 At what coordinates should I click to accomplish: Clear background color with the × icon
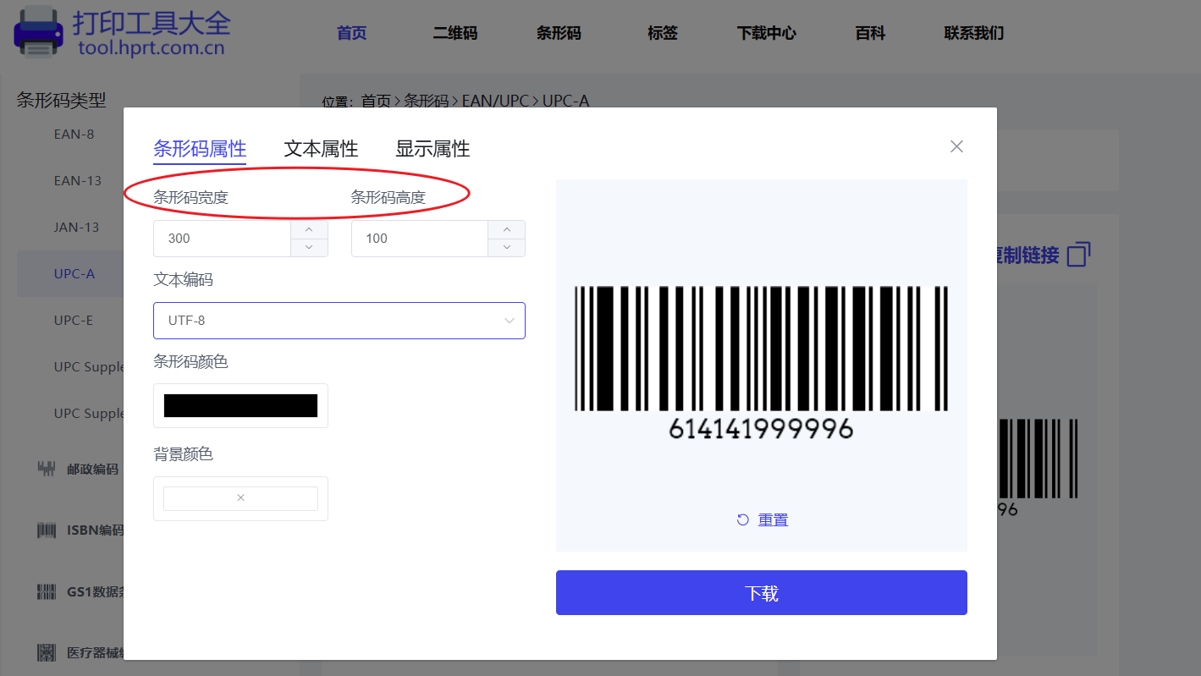(x=240, y=498)
